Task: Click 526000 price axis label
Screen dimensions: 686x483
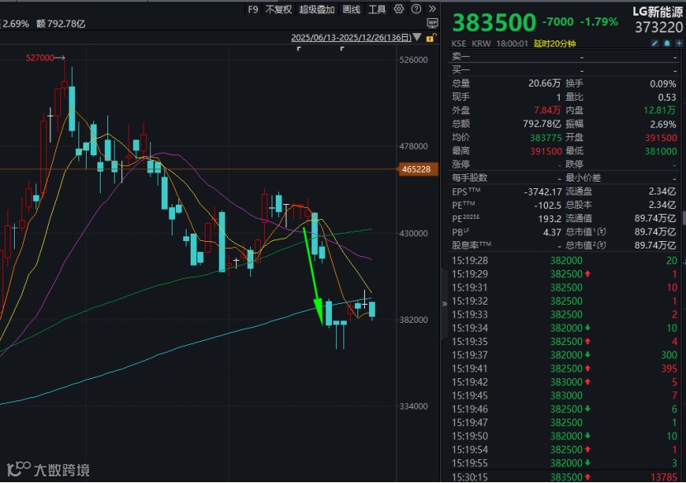Action: click(x=414, y=60)
